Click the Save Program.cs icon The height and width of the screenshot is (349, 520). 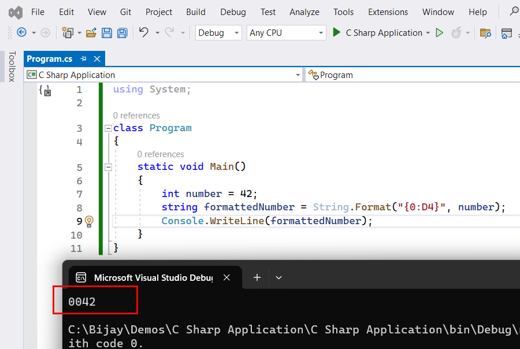point(107,33)
